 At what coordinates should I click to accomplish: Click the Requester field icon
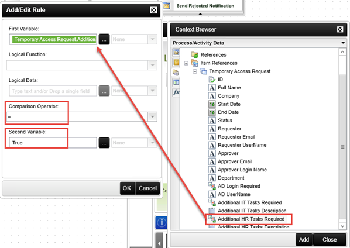point(212,129)
